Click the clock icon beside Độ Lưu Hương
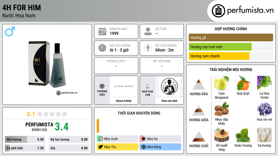 (102, 48)
